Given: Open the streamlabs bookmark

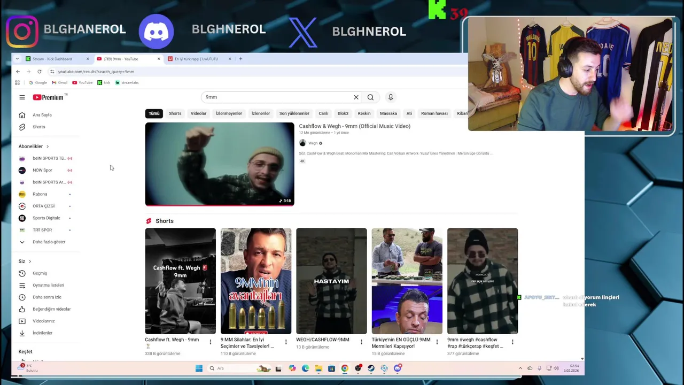Looking at the screenshot, I should [127, 83].
